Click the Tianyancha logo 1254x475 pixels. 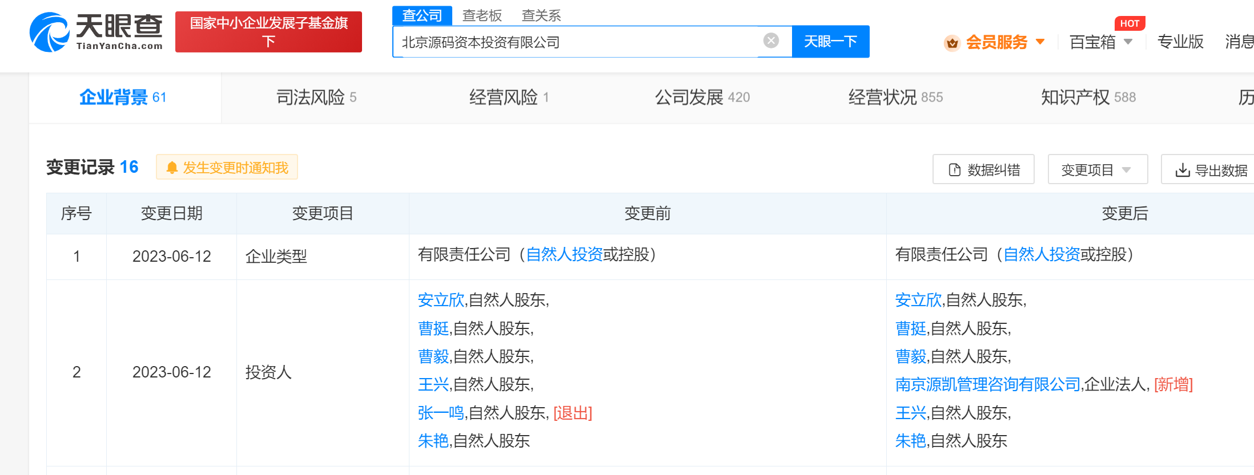(x=96, y=32)
